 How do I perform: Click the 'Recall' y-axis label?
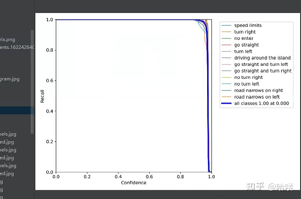tap(42, 96)
